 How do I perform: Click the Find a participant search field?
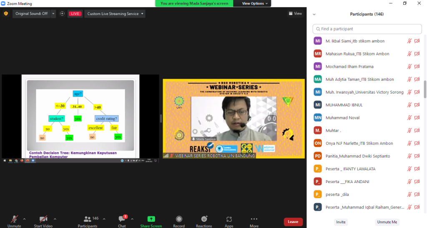367,29
